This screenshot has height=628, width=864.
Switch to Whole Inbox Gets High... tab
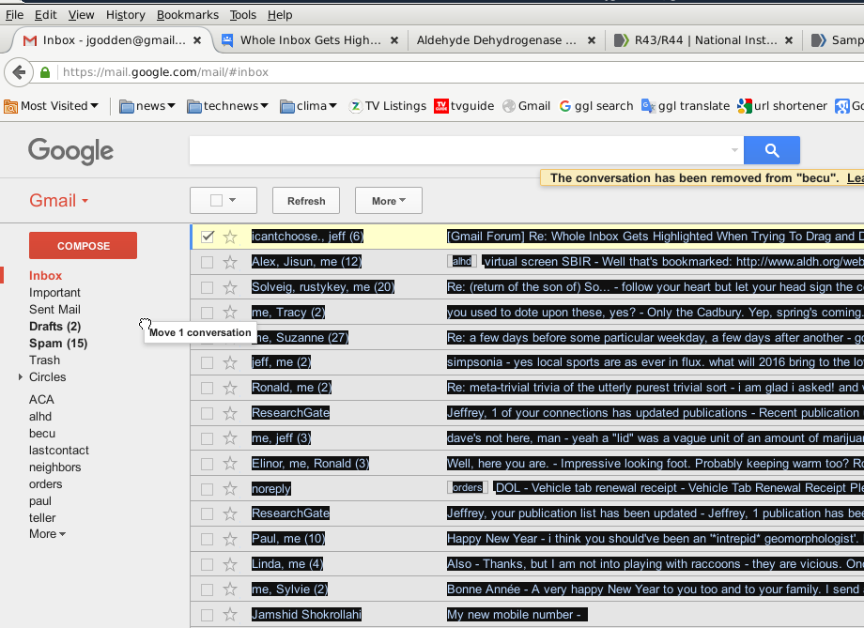pos(310,40)
